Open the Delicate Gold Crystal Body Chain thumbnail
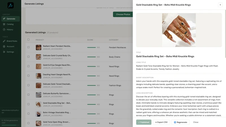This screenshot has width=226, height=127. pyautogui.click(x=38, y=57)
